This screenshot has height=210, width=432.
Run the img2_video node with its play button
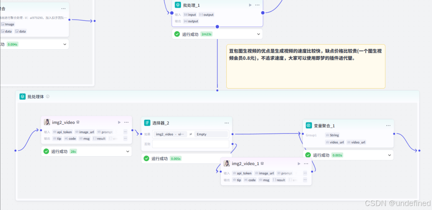click(119, 122)
